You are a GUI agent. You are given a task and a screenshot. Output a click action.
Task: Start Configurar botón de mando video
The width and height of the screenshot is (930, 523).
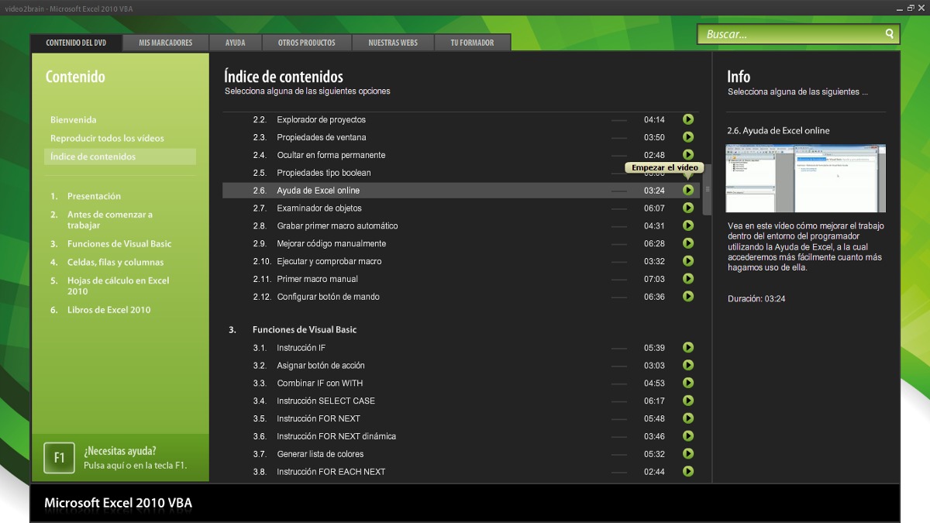click(x=688, y=297)
